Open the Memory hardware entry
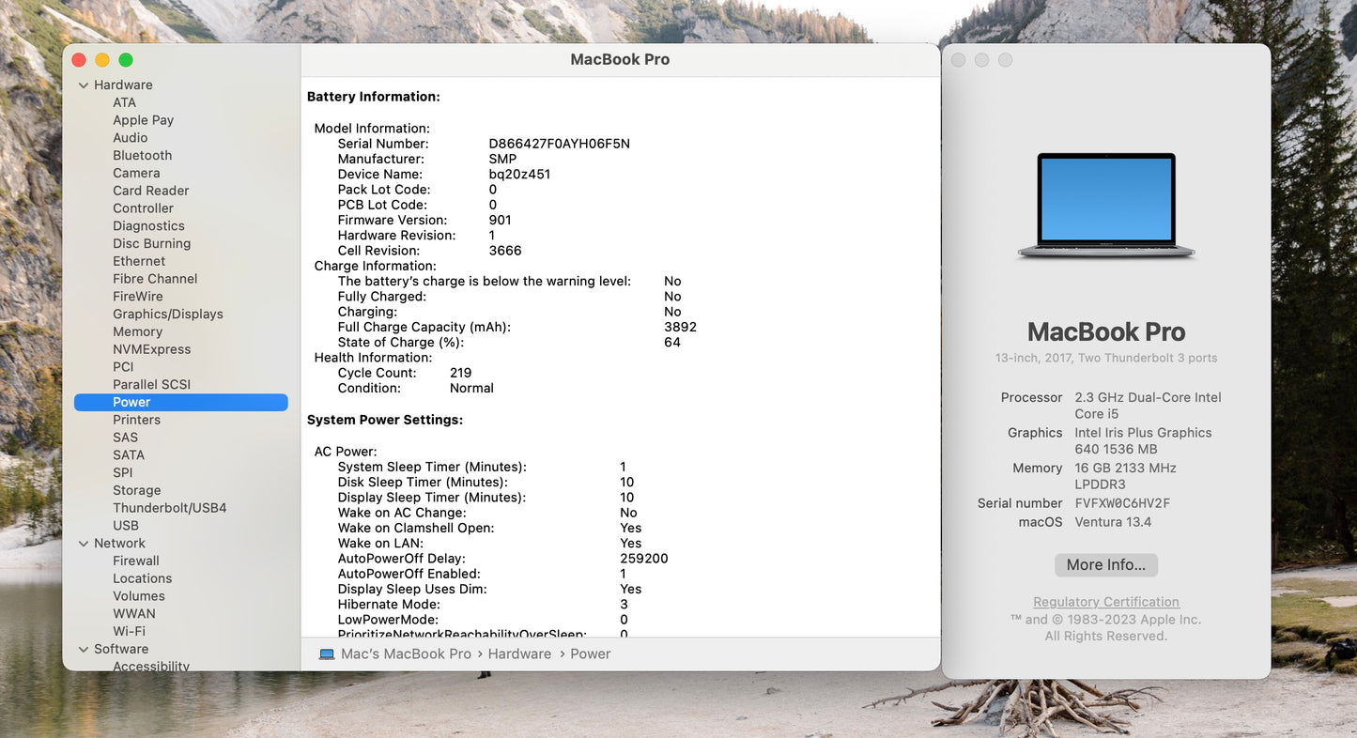The image size is (1357, 738). pyautogui.click(x=137, y=332)
